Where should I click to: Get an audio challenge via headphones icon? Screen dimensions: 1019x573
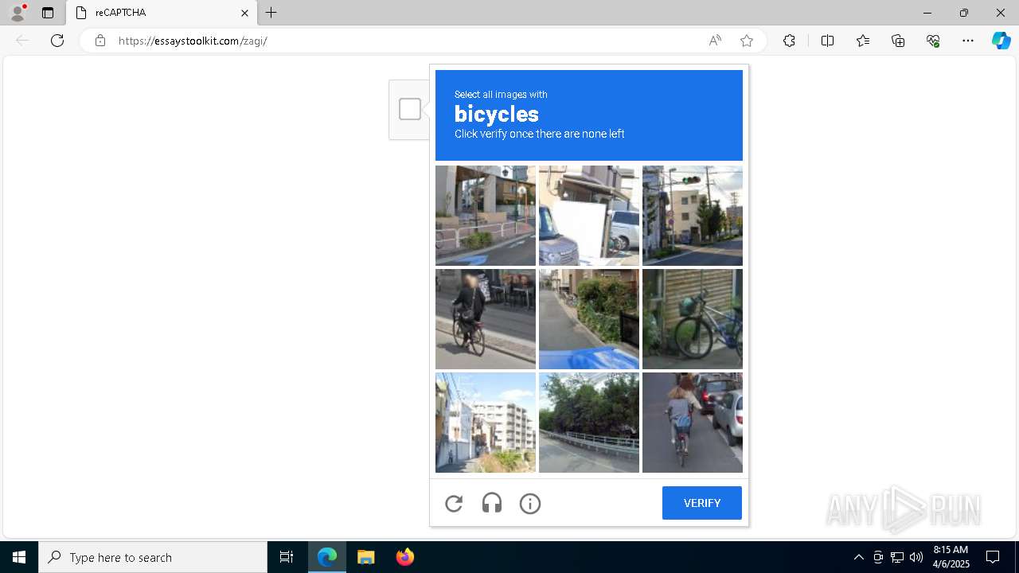[492, 503]
